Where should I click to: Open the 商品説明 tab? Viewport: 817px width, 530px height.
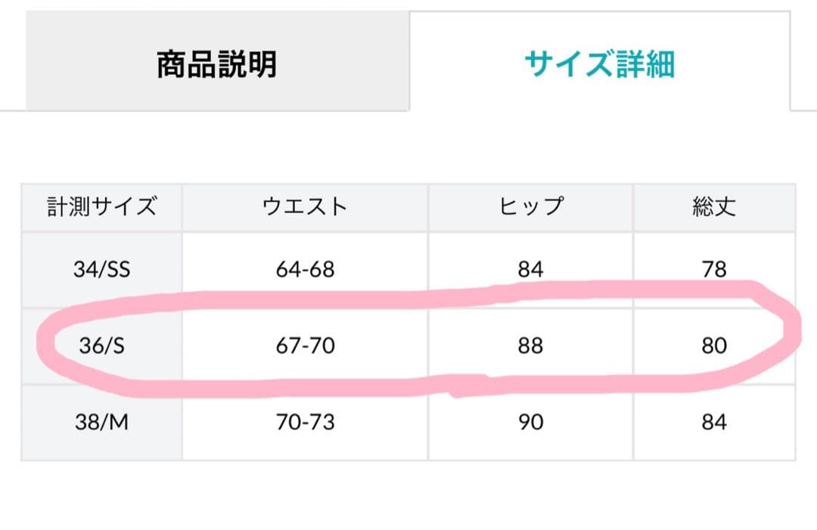coord(217,64)
